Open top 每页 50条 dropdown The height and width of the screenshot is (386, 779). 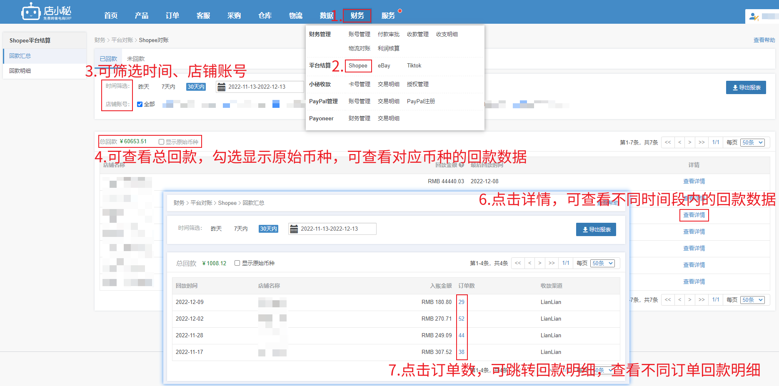click(x=753, y=142)
